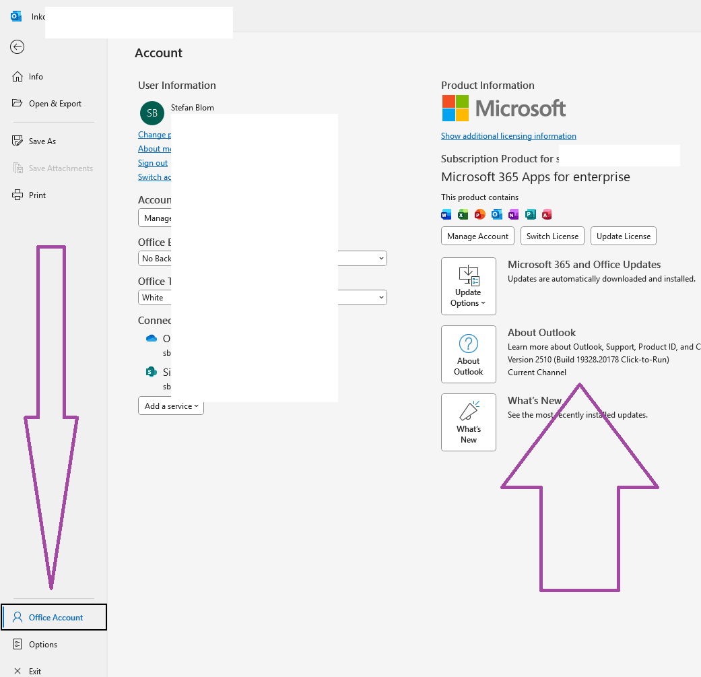
Task: Open the Open & Export page
Action: 54,103
